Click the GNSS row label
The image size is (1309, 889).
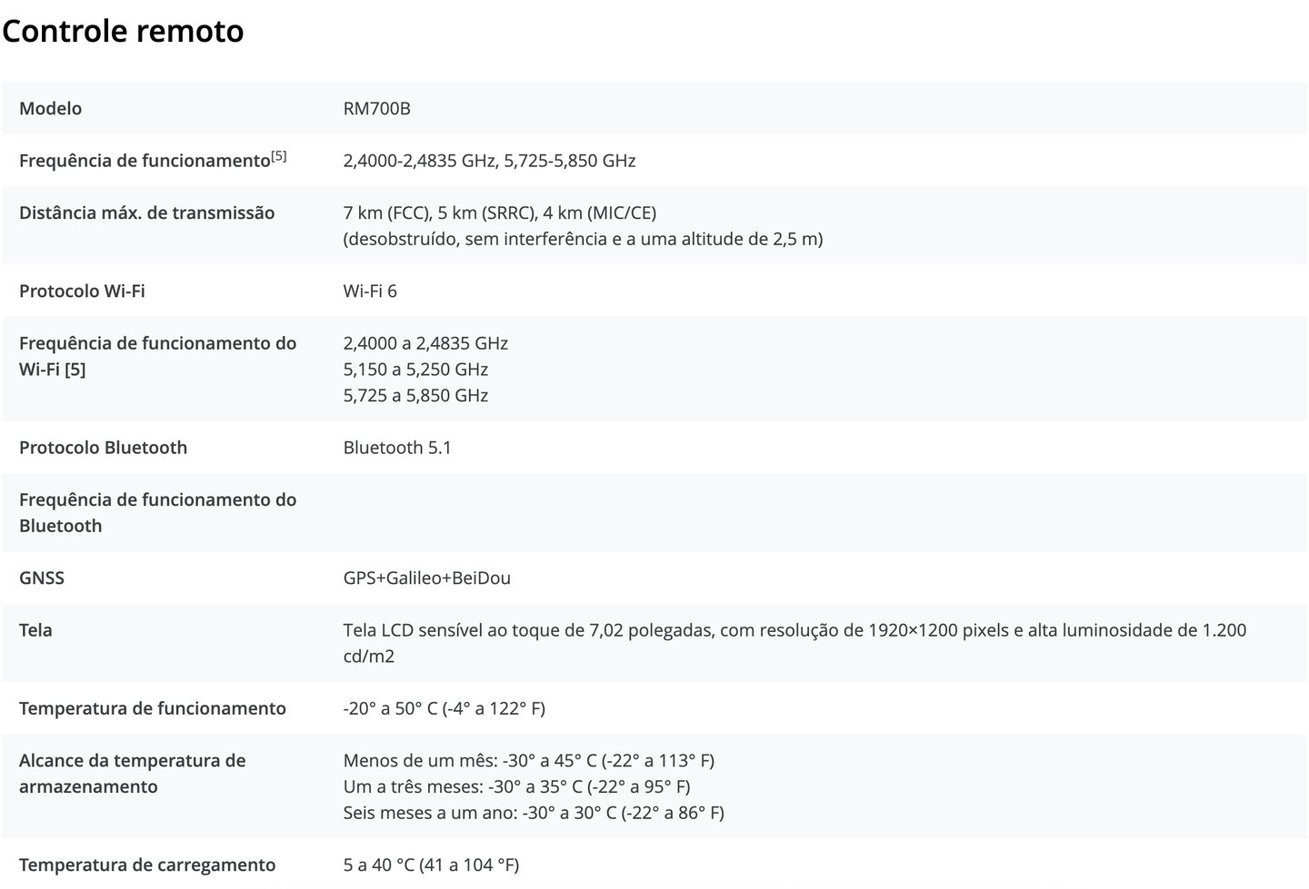coord(42,578)
